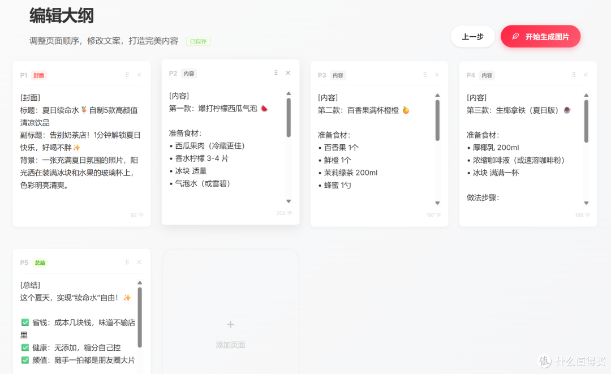This screenshot has height=374, width=611.
Task: Click the scrollbar thumb in card P3
Action: click(x=437, y=121)
